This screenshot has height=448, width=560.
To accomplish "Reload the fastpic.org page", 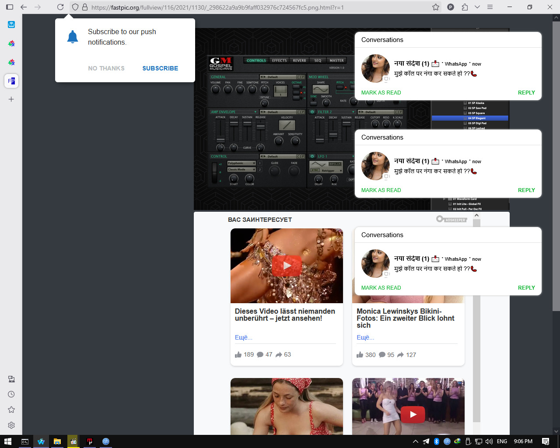I will pos(60,7).
